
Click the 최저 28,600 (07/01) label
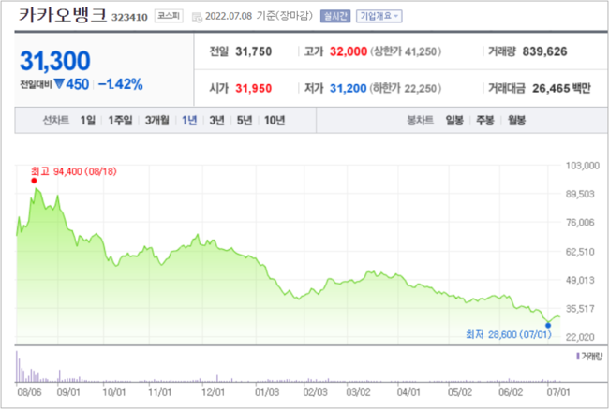pos(509,334)
